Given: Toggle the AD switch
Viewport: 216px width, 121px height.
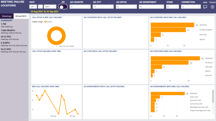Looking at the screenshot, I should 63,7.
